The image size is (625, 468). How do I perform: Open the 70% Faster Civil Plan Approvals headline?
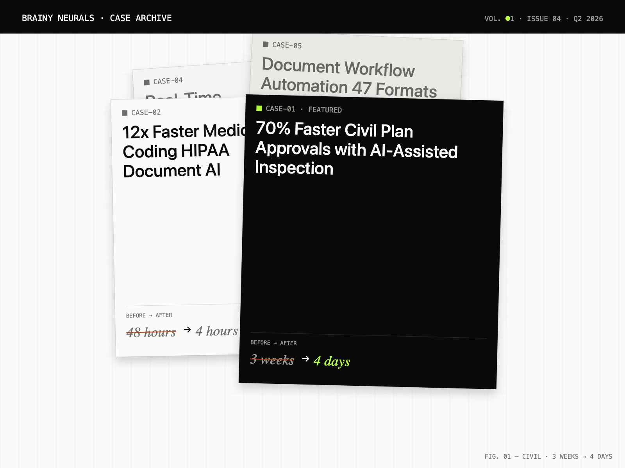(x=356, y=149)
